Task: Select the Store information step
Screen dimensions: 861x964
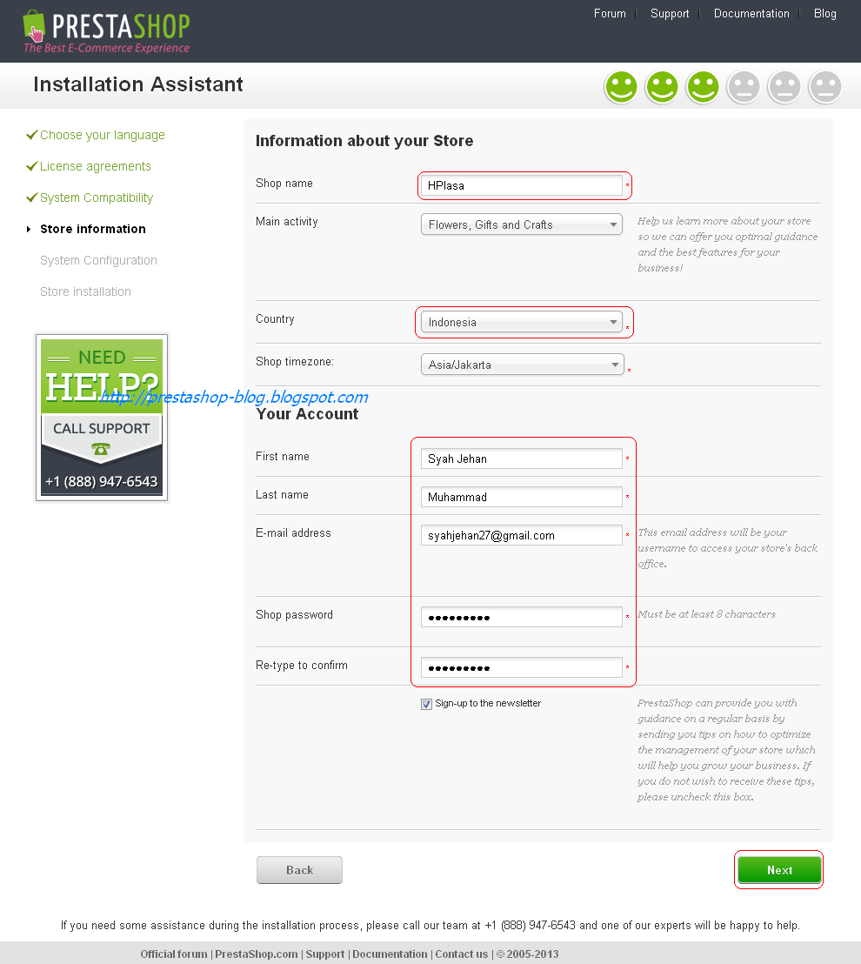Action: click(93, 229)
